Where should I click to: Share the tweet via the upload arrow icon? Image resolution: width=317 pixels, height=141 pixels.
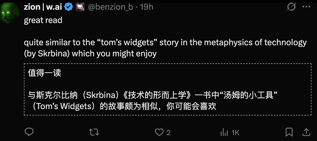tap(306, 132)
